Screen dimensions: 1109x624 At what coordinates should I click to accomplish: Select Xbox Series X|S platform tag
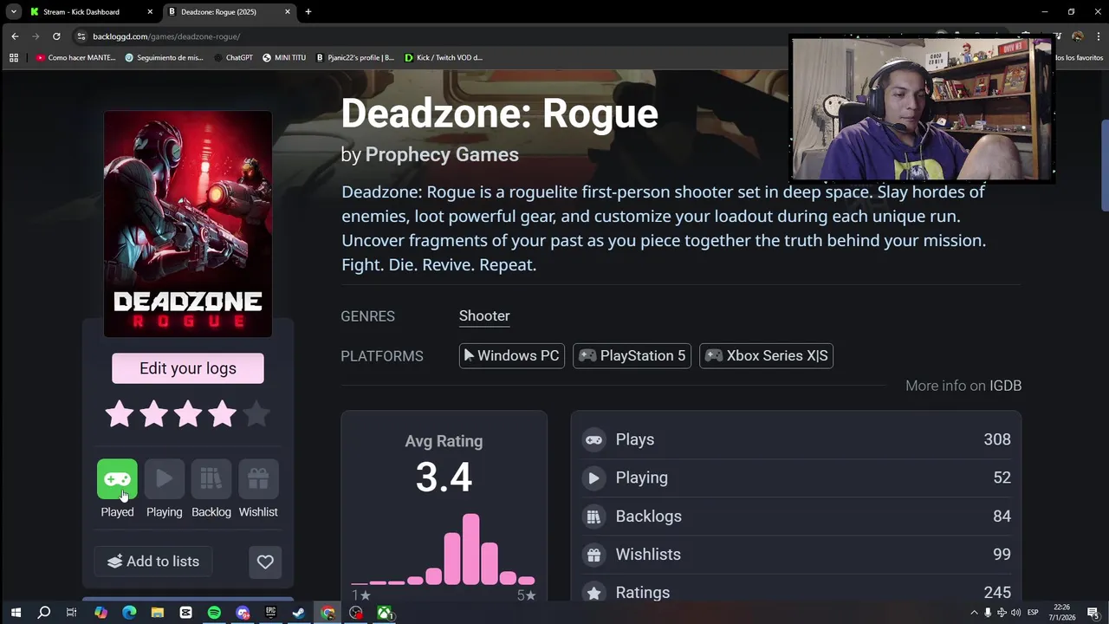[766, 355]
